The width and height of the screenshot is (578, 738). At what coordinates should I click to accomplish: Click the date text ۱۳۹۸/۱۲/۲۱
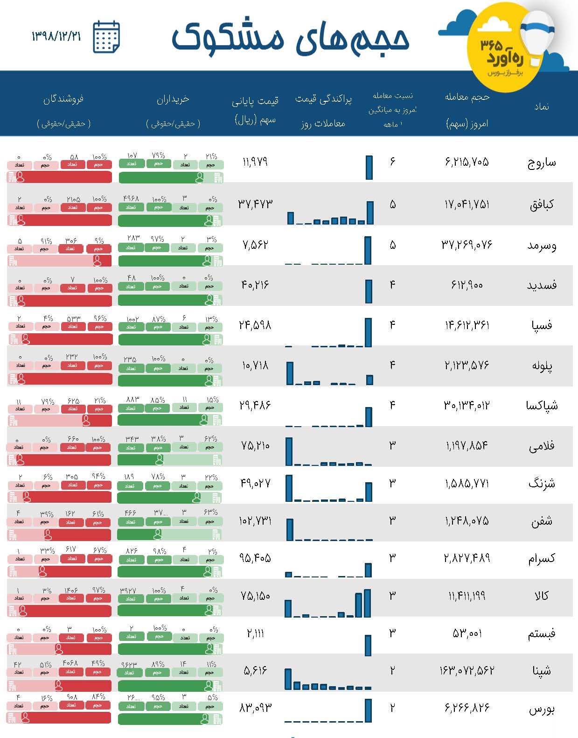click(56, 36)
